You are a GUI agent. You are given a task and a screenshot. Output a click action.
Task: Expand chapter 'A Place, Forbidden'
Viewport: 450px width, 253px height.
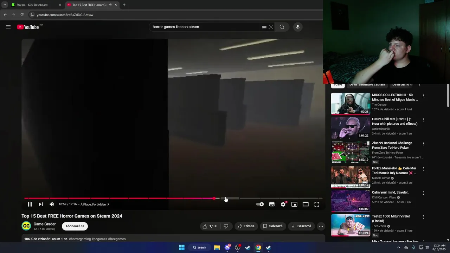click(95, 204)
